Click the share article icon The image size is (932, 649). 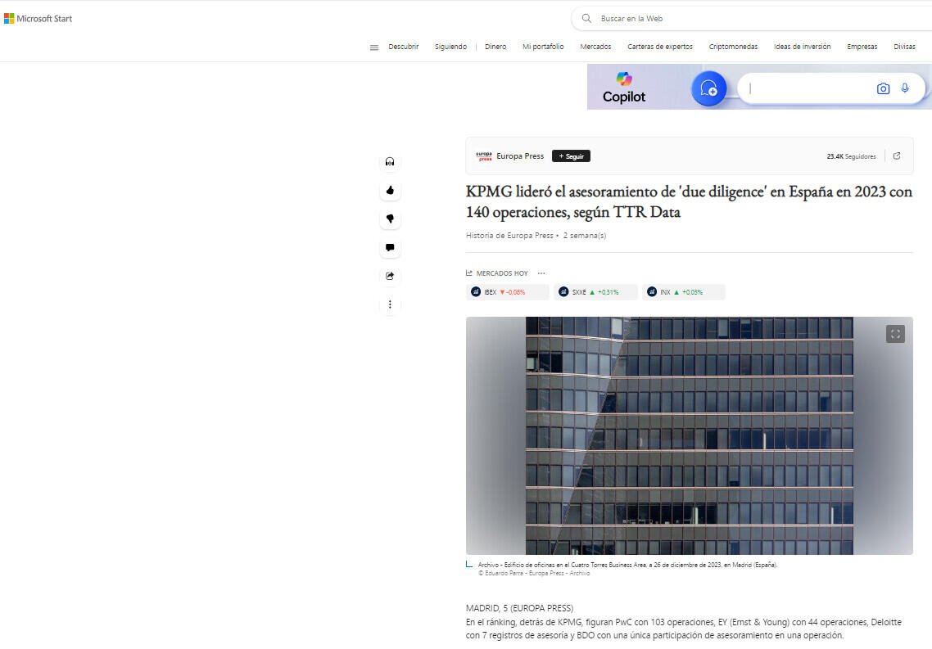coord(390,276)
